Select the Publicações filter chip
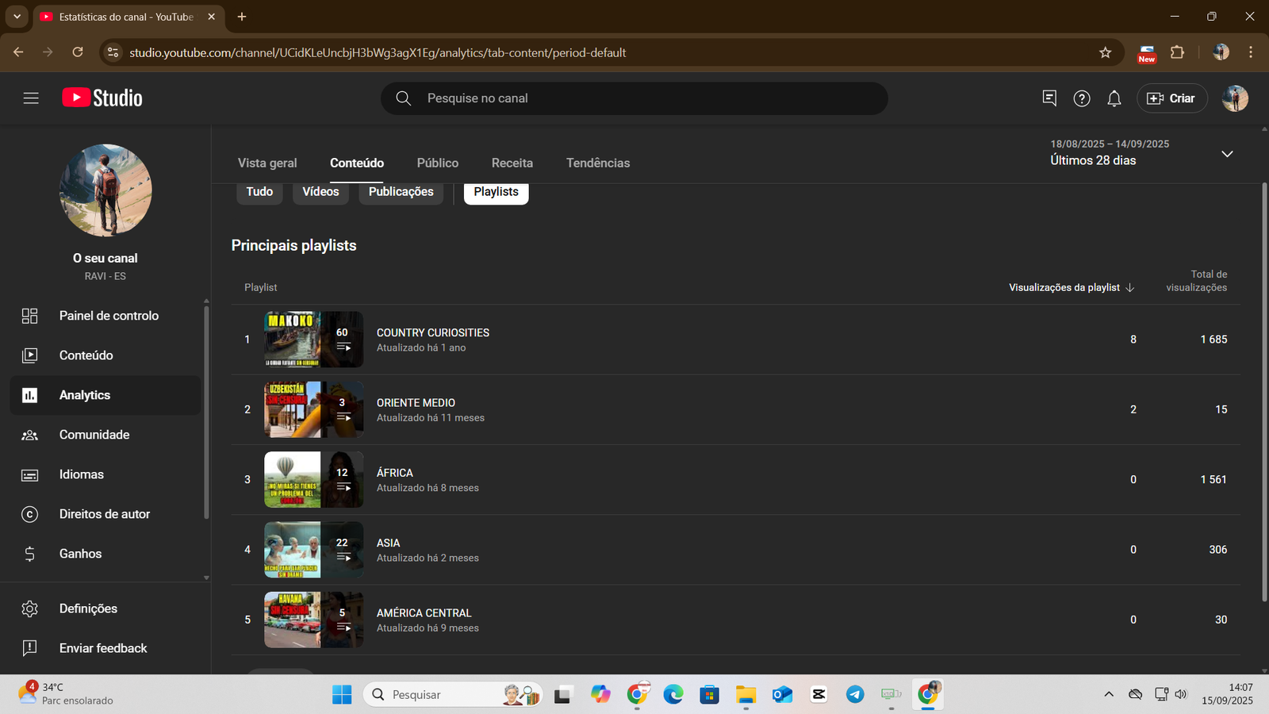Screen dimensions: 1269x714 401,192
